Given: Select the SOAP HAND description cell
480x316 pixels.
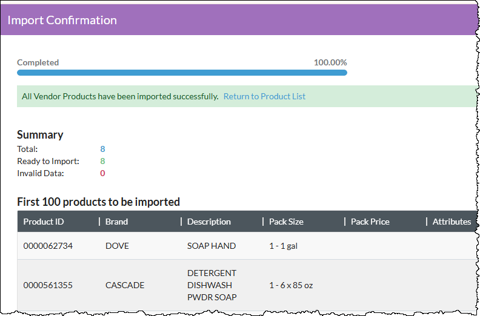Looking at the screenshot, I should (212, 246).
